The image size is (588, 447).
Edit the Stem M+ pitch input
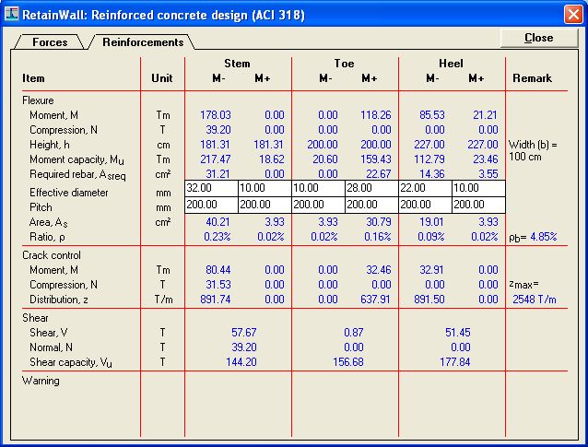(265, 205)
